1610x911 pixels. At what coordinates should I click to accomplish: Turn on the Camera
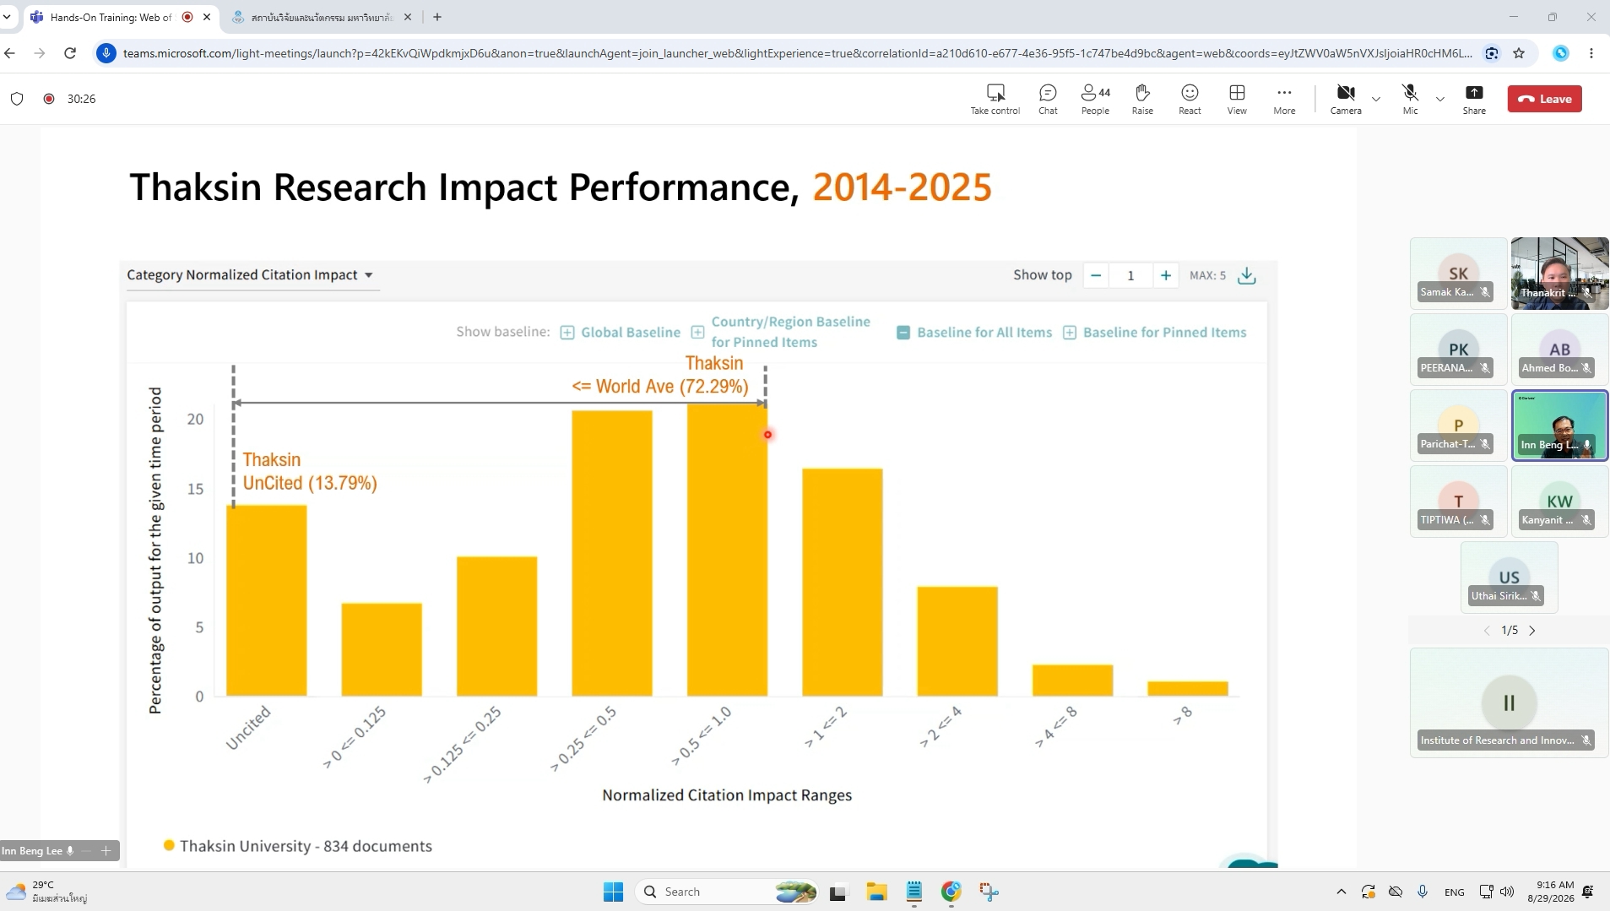(x=1346, y=99)
